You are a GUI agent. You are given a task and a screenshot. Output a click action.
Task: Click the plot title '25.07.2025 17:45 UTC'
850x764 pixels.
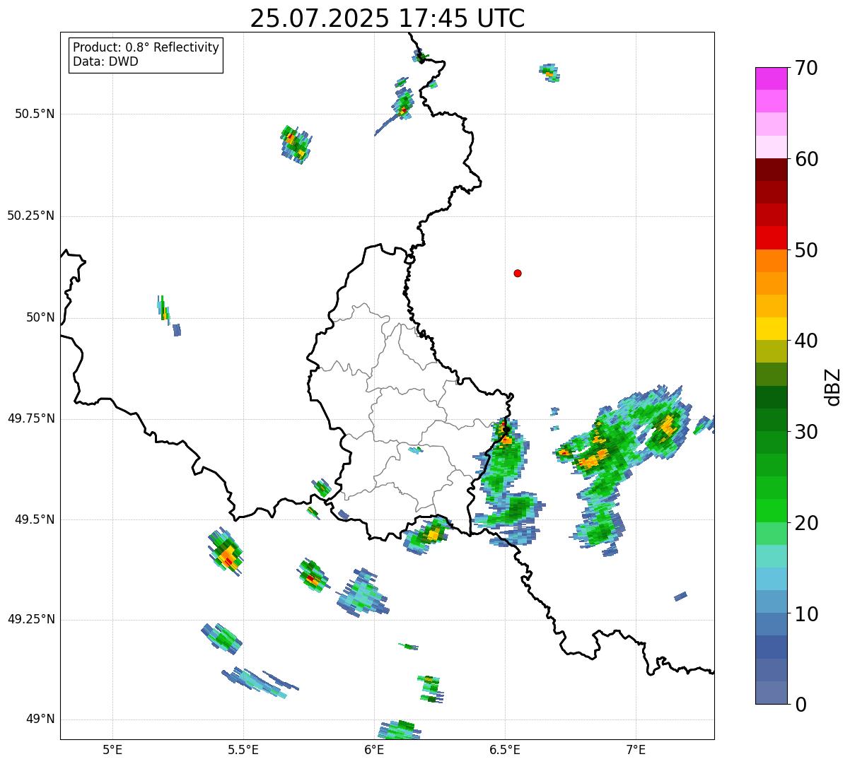(x=388, y=18)
